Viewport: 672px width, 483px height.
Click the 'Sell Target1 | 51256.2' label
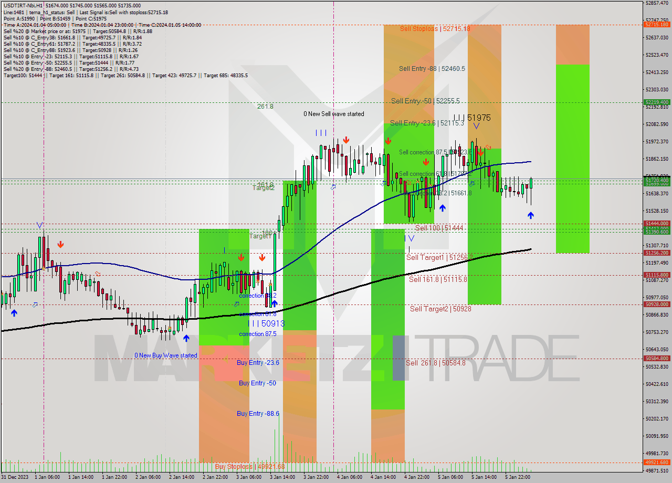(x=439, y=257)
